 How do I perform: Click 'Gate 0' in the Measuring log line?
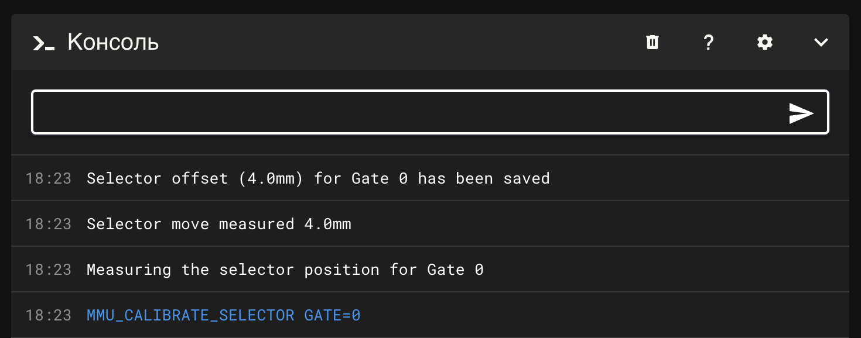[456, 270]
